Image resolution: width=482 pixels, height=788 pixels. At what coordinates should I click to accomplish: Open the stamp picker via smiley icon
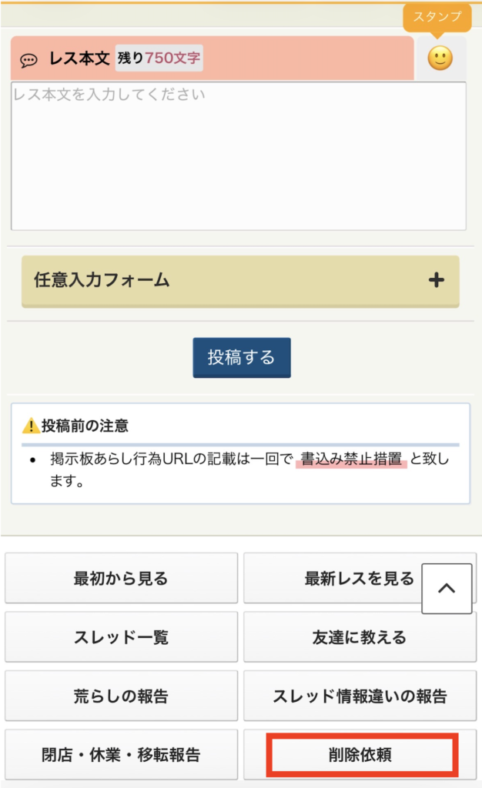pos(440,58)
